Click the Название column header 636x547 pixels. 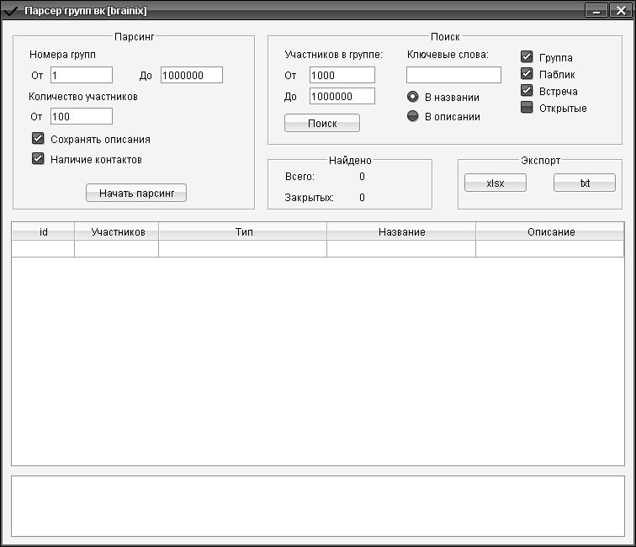[401, 231]
